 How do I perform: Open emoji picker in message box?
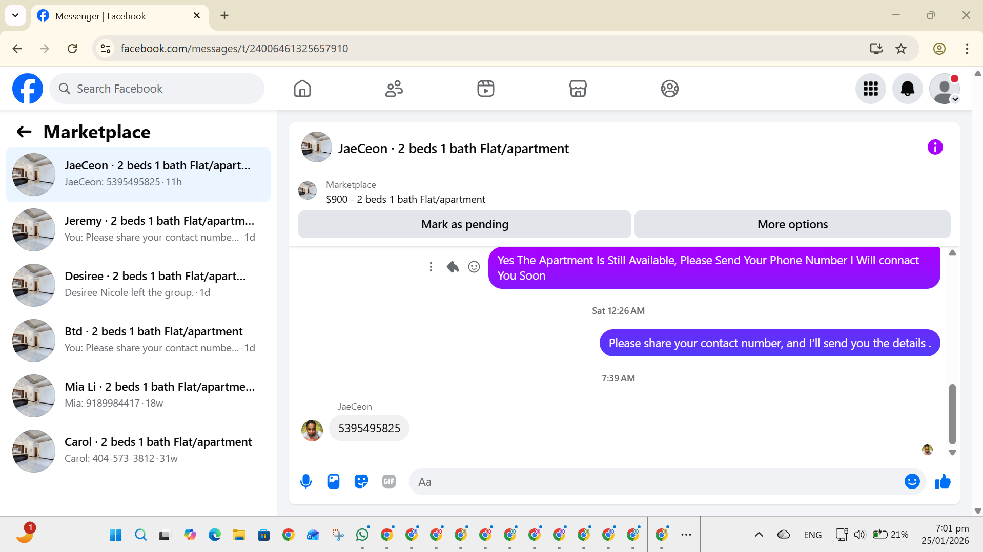tap(912, 481)
